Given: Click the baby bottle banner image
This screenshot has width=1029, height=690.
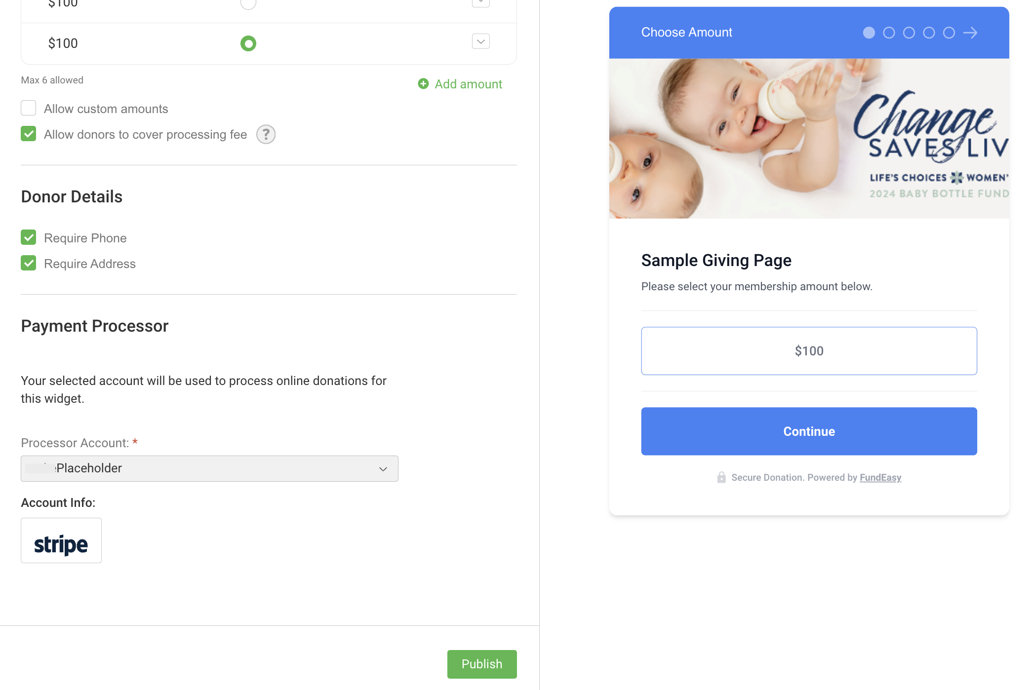Looking at the screenshot, I should coord(809,138).
